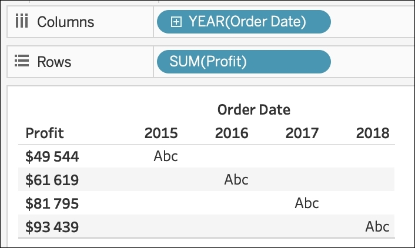
Task: Expand the YEAR(Order Date) pill plus icon
Action: pos(175,22)
